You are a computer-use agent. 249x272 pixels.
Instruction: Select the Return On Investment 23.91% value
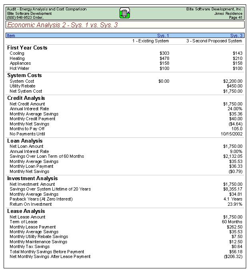pos(235,204)
